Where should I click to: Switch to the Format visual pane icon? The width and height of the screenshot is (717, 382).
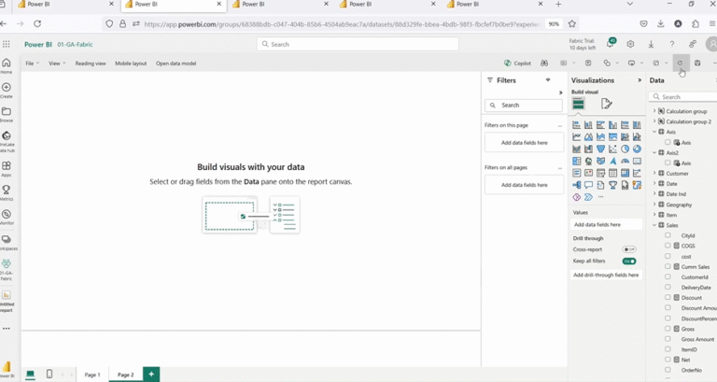(x=606, y=104)
